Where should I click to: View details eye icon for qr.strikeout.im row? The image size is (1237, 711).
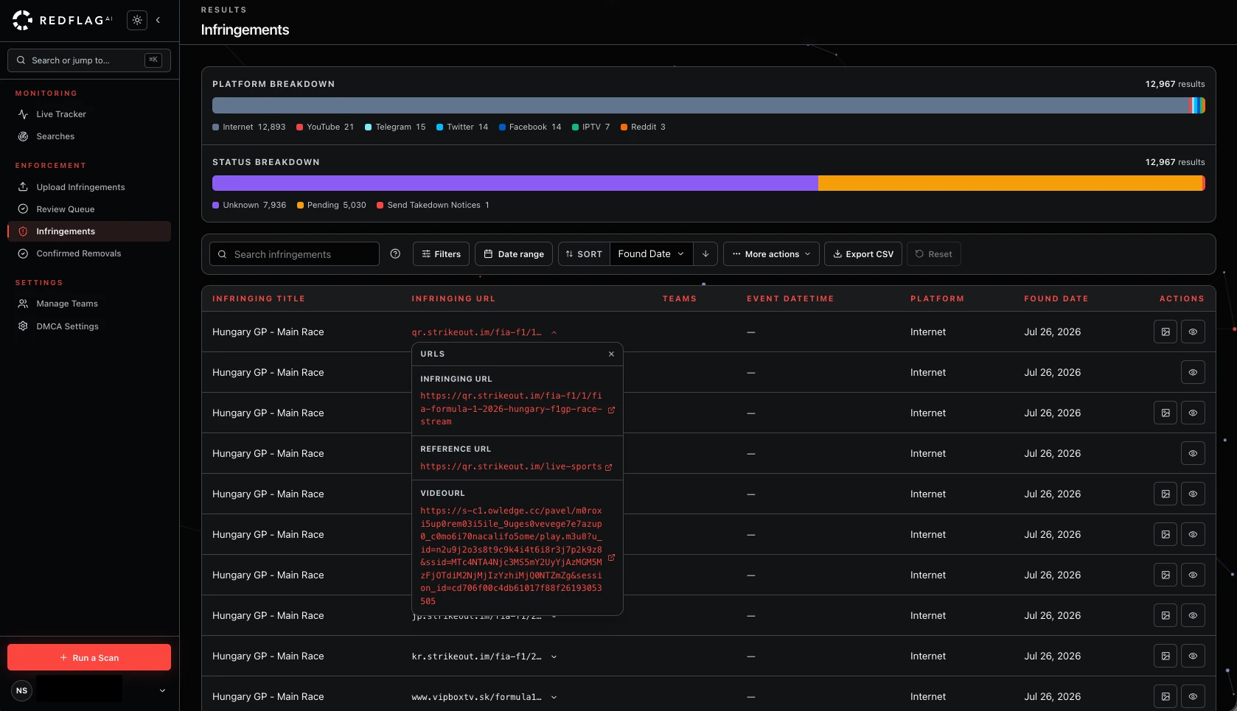pyautogui.click(x=1193, y=332)
